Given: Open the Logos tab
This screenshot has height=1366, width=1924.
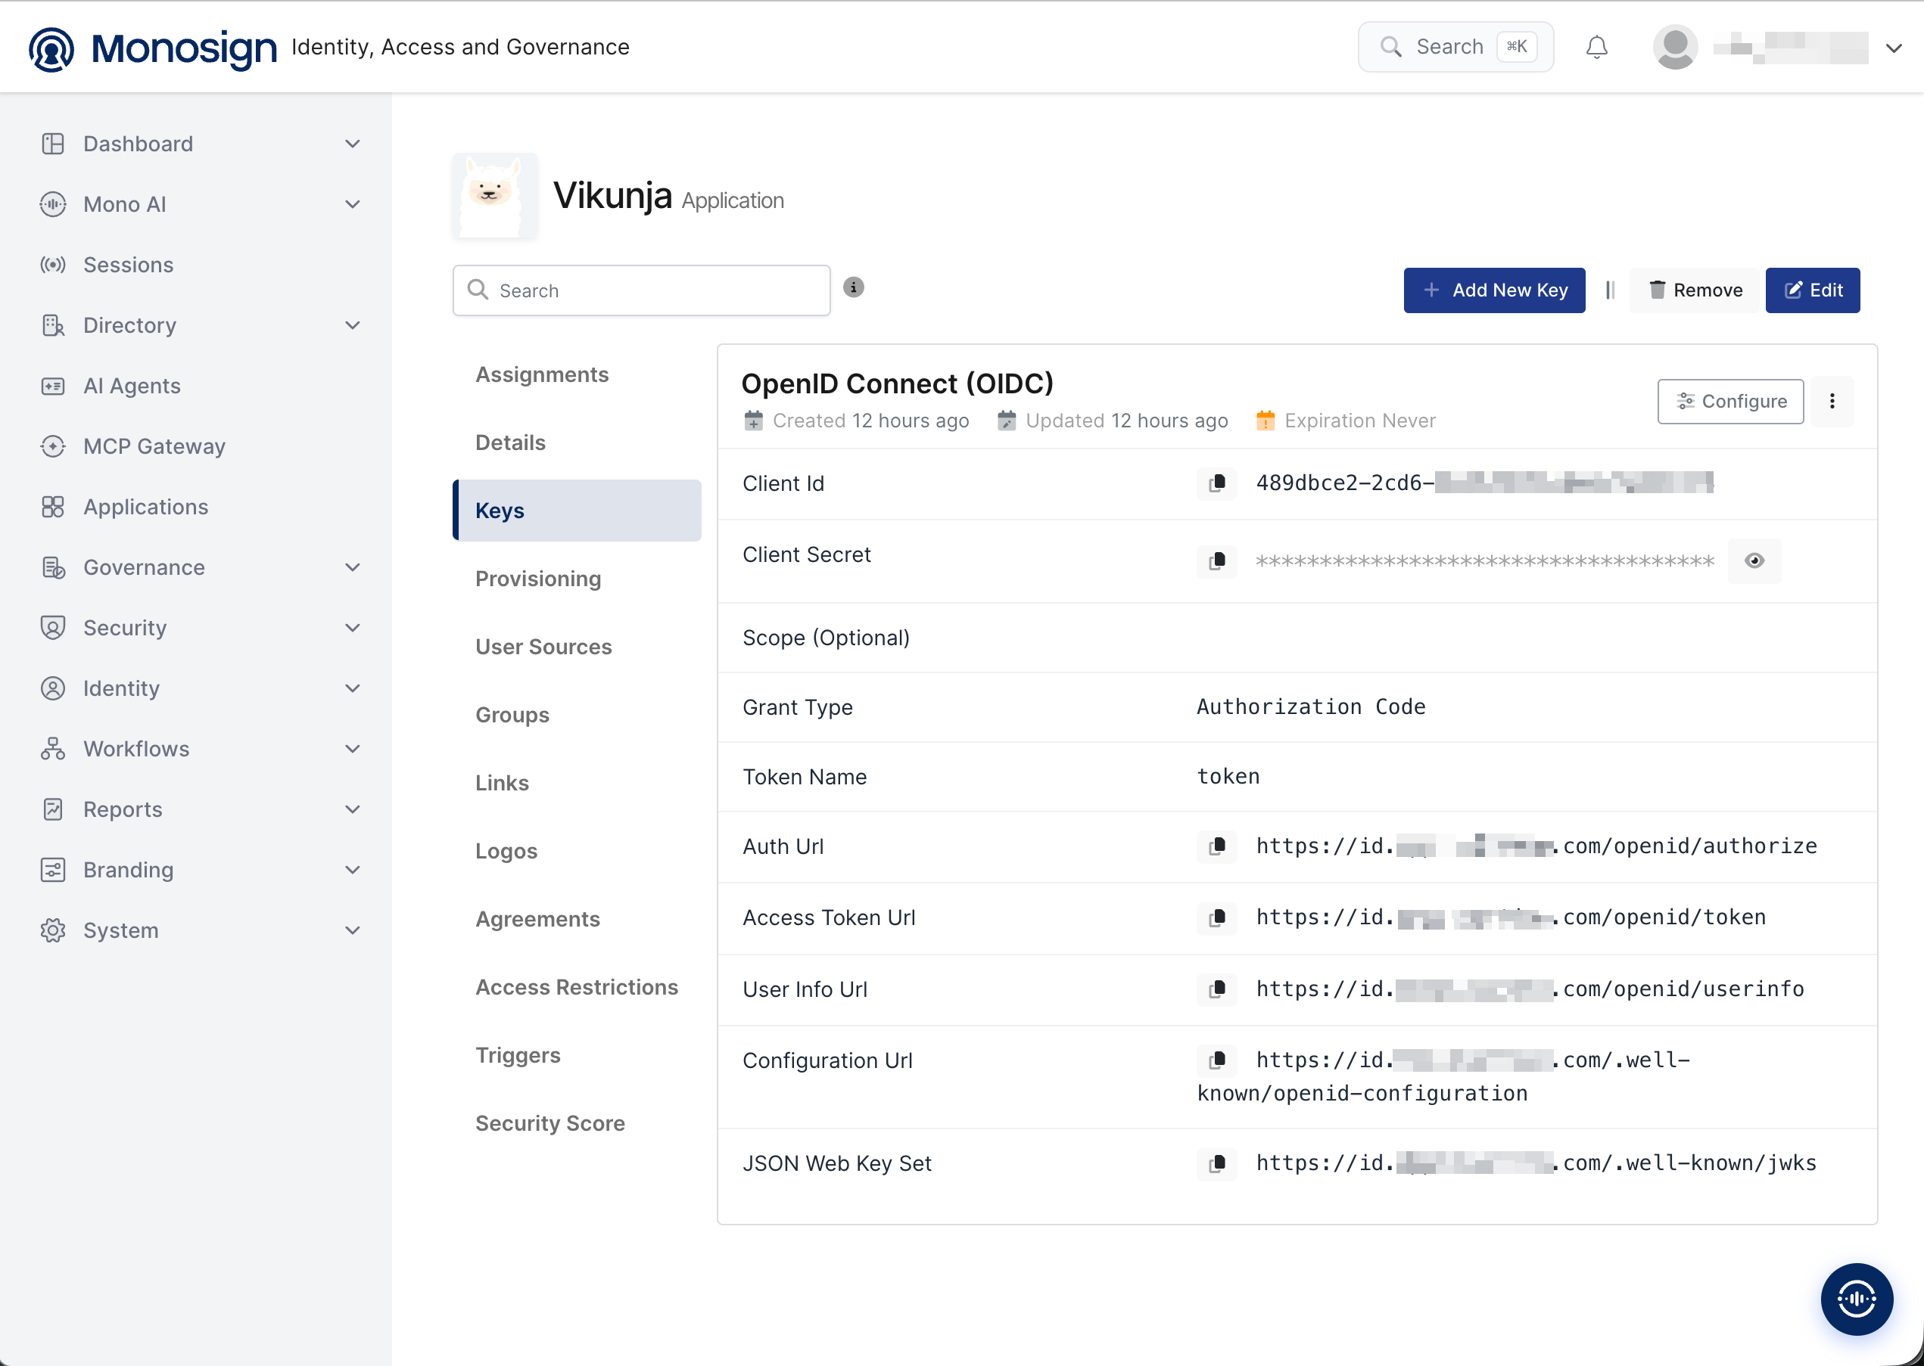Looking at the screenshot, I should pyautogui.click(x=578, y=851).
